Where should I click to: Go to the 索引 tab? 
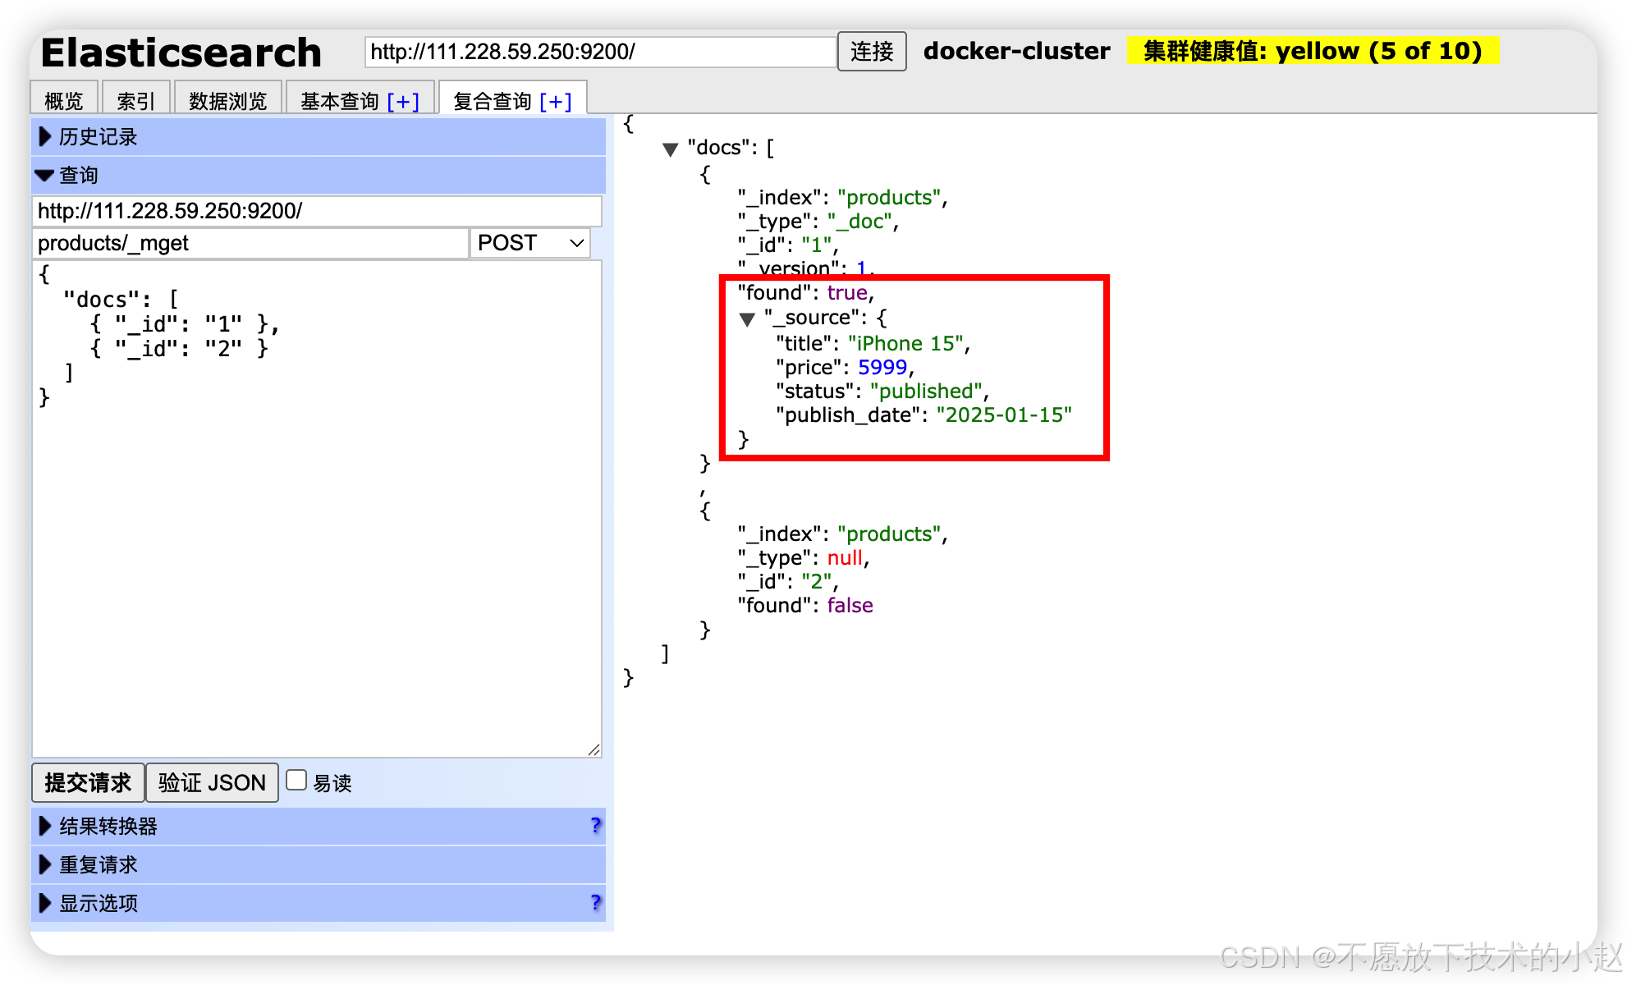(x=135, y=101)
